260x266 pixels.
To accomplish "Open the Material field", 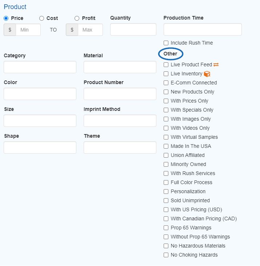I will (120, 67).
